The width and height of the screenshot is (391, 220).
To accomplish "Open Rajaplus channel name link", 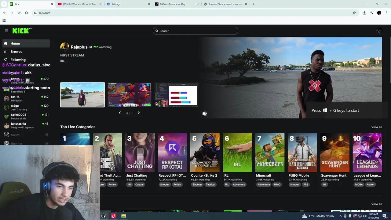I will click(x=79, y=47).
